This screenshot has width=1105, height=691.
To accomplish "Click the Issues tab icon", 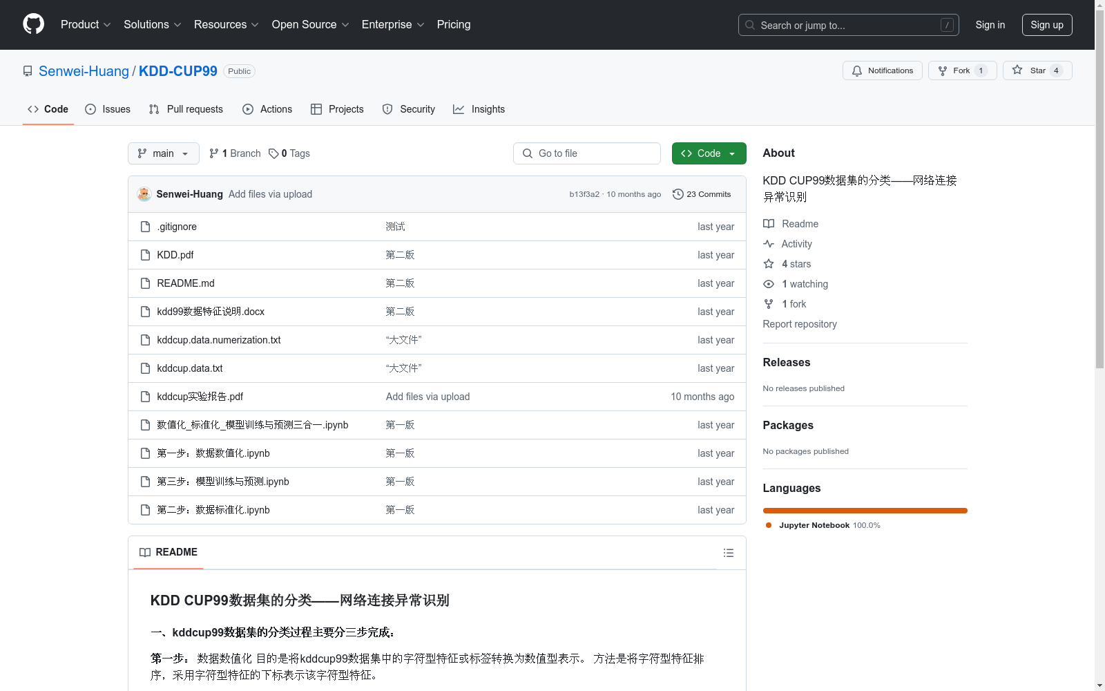I will 90,109.
